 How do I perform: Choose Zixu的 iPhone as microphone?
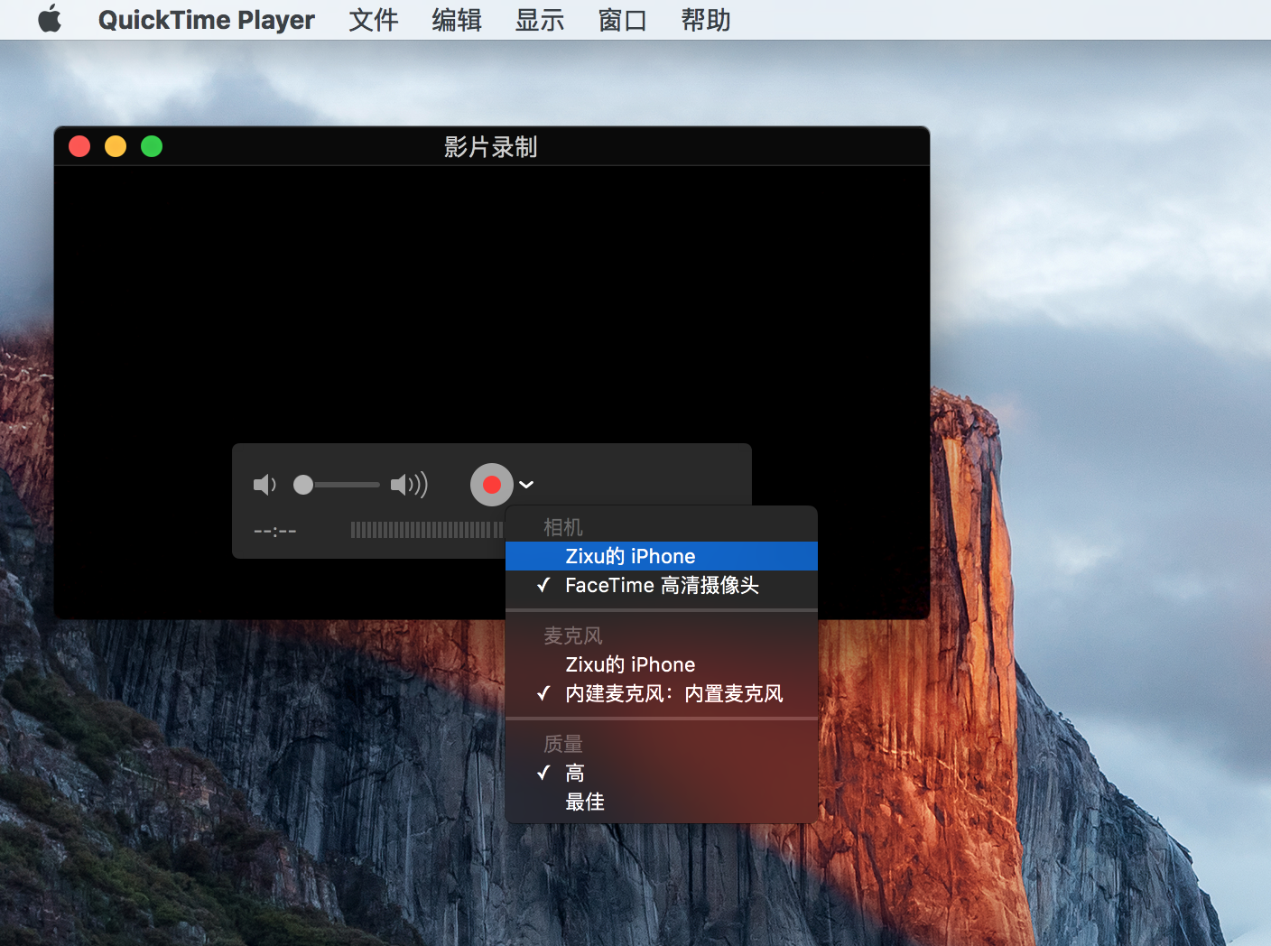point(662,664)
